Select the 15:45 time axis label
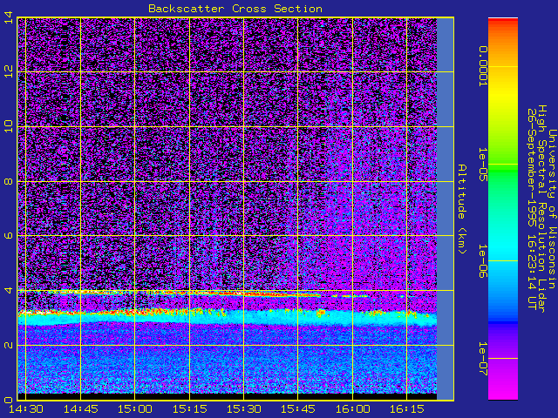558x418 pixels. 298,409
